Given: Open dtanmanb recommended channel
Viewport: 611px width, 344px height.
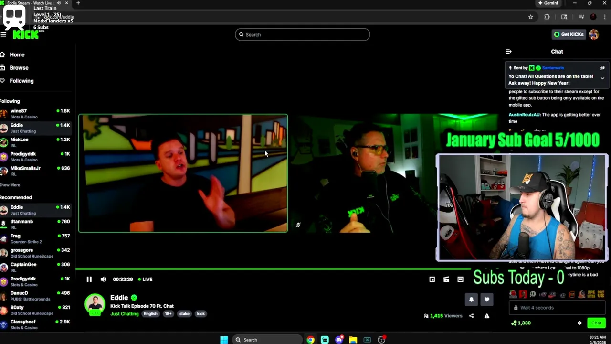Looking at the screenshot, I should coord(36,224).
